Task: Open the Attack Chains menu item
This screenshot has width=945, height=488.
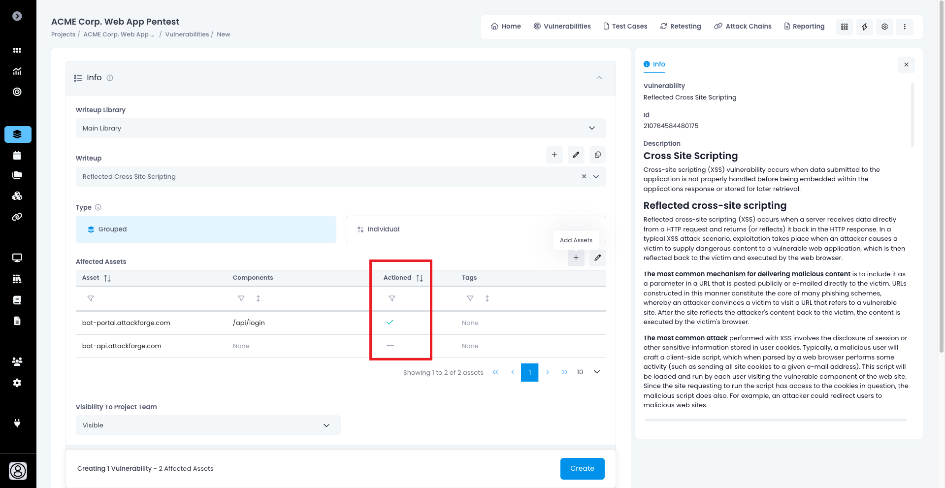Action: tap(743, 27)
